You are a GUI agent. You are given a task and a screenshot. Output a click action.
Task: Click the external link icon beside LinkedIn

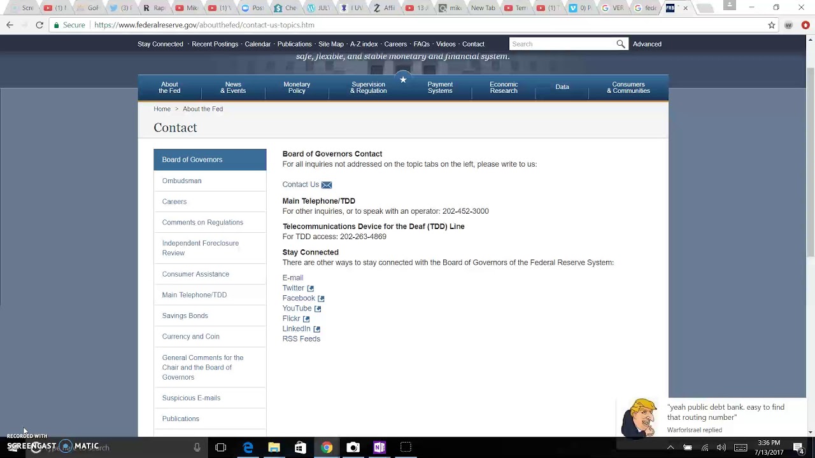click(x=316, y=329)
